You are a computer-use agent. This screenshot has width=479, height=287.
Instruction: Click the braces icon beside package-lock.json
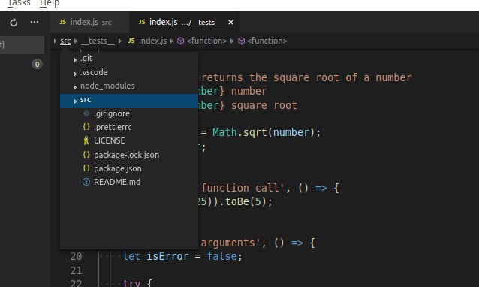tap(86, 155)
